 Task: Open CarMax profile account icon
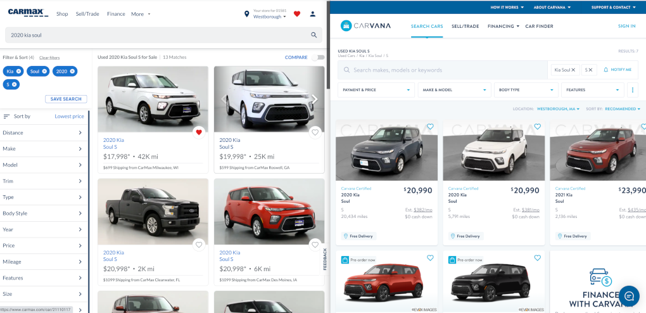pyautogui.click(x=313, y=14)
